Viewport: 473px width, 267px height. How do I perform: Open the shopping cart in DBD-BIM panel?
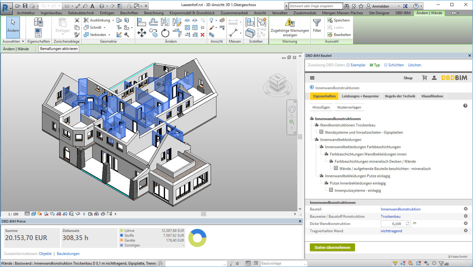425,78
